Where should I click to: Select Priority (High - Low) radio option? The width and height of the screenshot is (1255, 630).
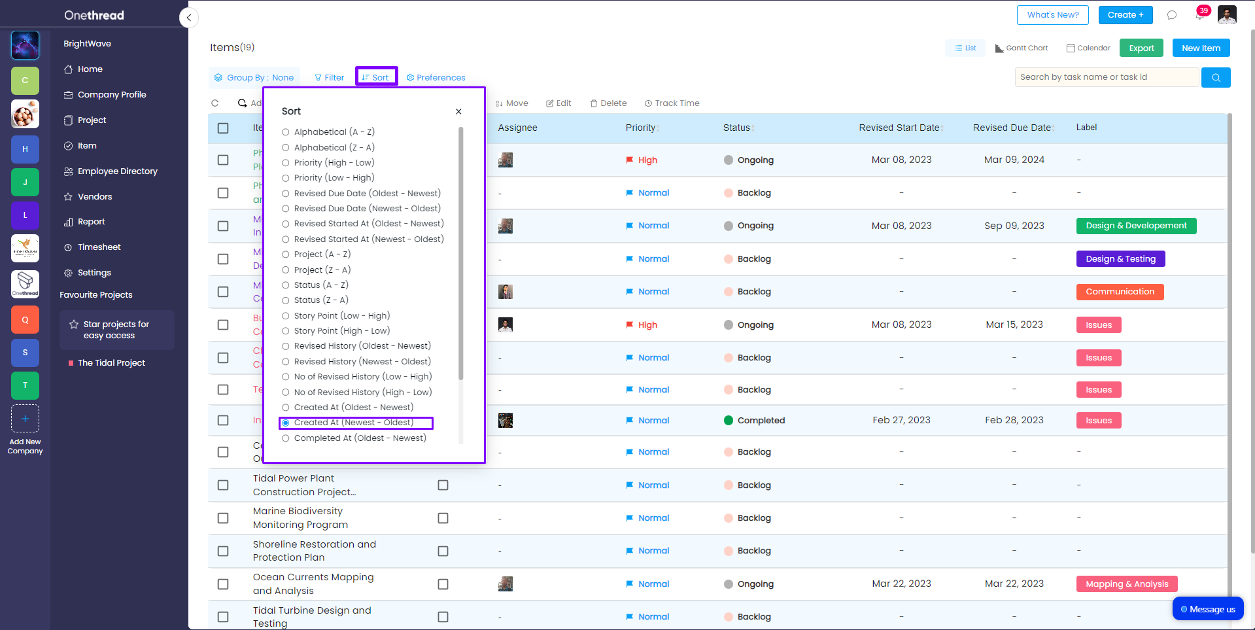click(286, 163)
